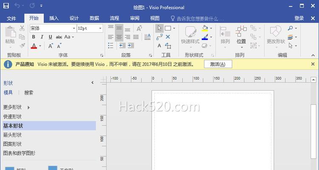The image size is (319, 170).
Task: Toggle the Pointer tool selection
Action: pyautogui.click(x=159, y=28)
